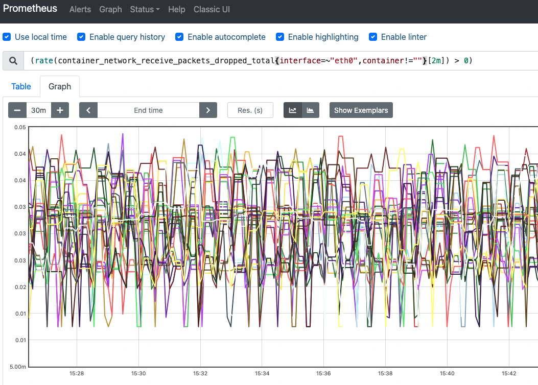538x385 pixels.
Task: Step end time backward with left chevron
Action: (88, 110)
